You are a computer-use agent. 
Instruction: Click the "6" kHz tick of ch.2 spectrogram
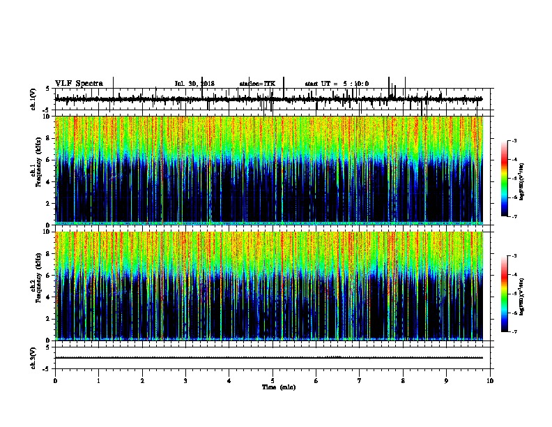point(47,276)
